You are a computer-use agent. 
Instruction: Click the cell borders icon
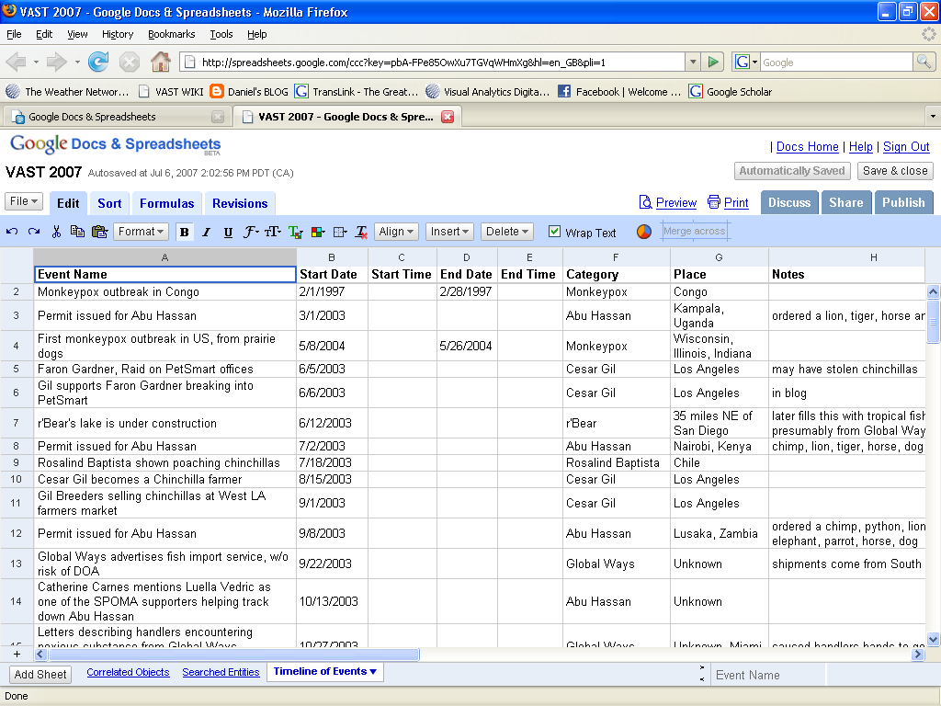(340, 232)
